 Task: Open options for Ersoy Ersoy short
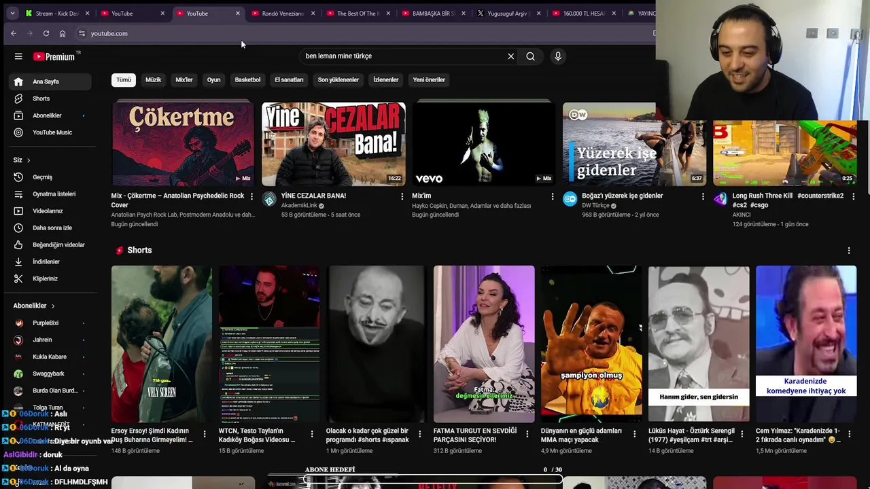(x=205, y=433)
